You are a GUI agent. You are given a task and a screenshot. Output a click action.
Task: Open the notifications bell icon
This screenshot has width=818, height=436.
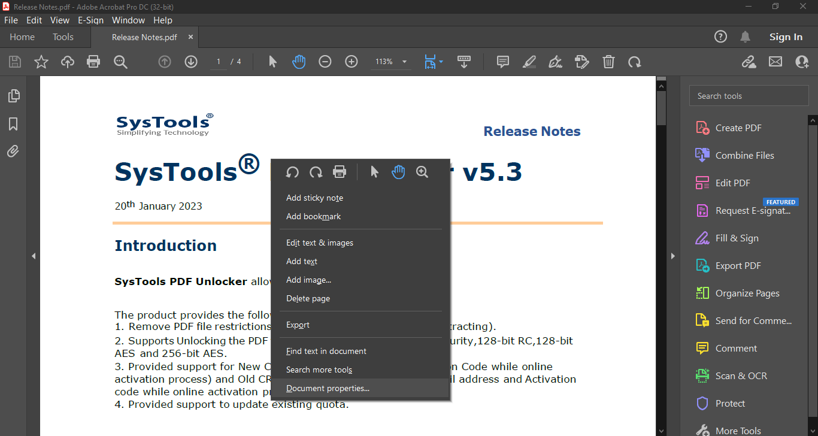click(745, 37)
